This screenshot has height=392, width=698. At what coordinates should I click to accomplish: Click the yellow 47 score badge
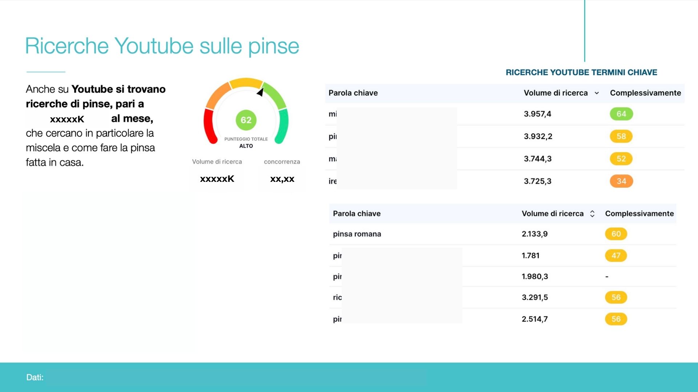615,256
